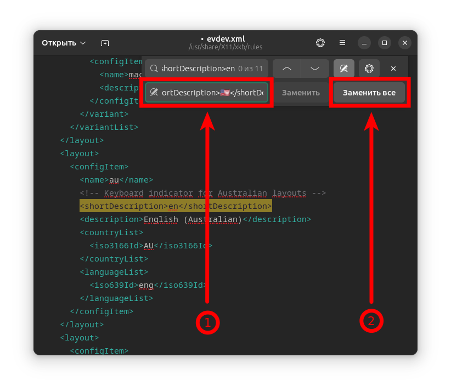Click the Australian layouts comment line
The height and width of the screenshot is (392, 451).
tap(203, 193)
